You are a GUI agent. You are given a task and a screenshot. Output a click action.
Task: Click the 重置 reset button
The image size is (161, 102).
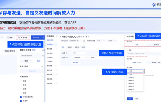(10, 37)
